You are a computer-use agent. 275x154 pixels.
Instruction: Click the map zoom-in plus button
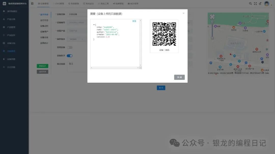[212, 22]
